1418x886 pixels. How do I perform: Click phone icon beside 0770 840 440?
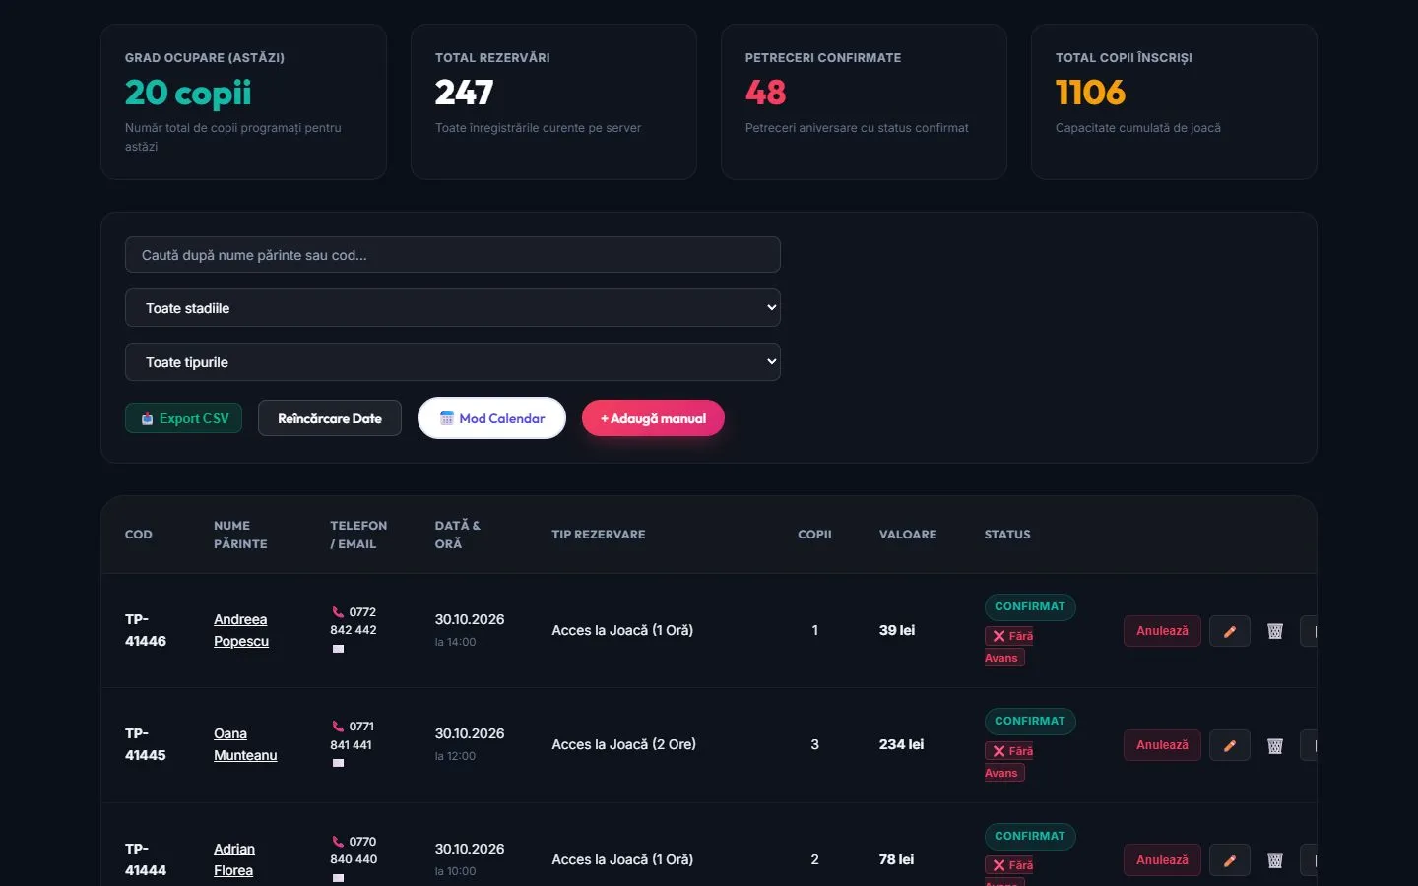(338, 842)
